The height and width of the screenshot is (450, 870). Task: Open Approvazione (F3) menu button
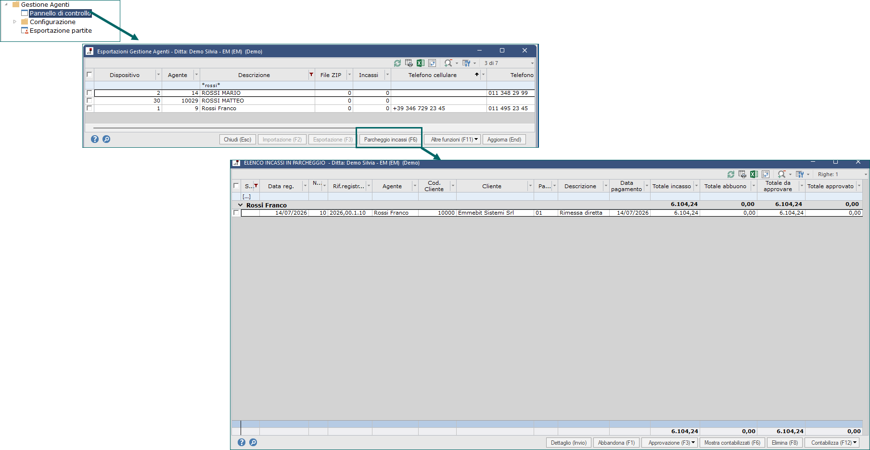pyautogui.click(x=670, y=443)
